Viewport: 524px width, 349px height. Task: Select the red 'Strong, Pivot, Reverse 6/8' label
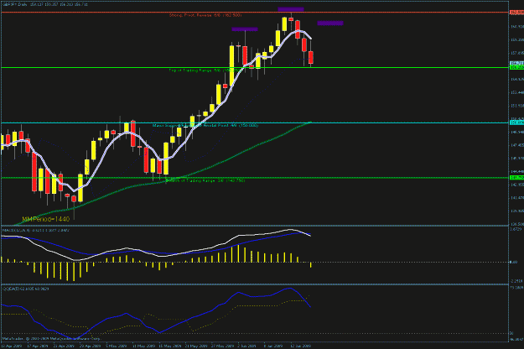(205, 15)
